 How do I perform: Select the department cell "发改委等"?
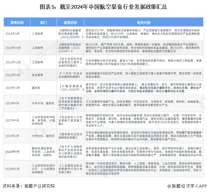[37, 75]
